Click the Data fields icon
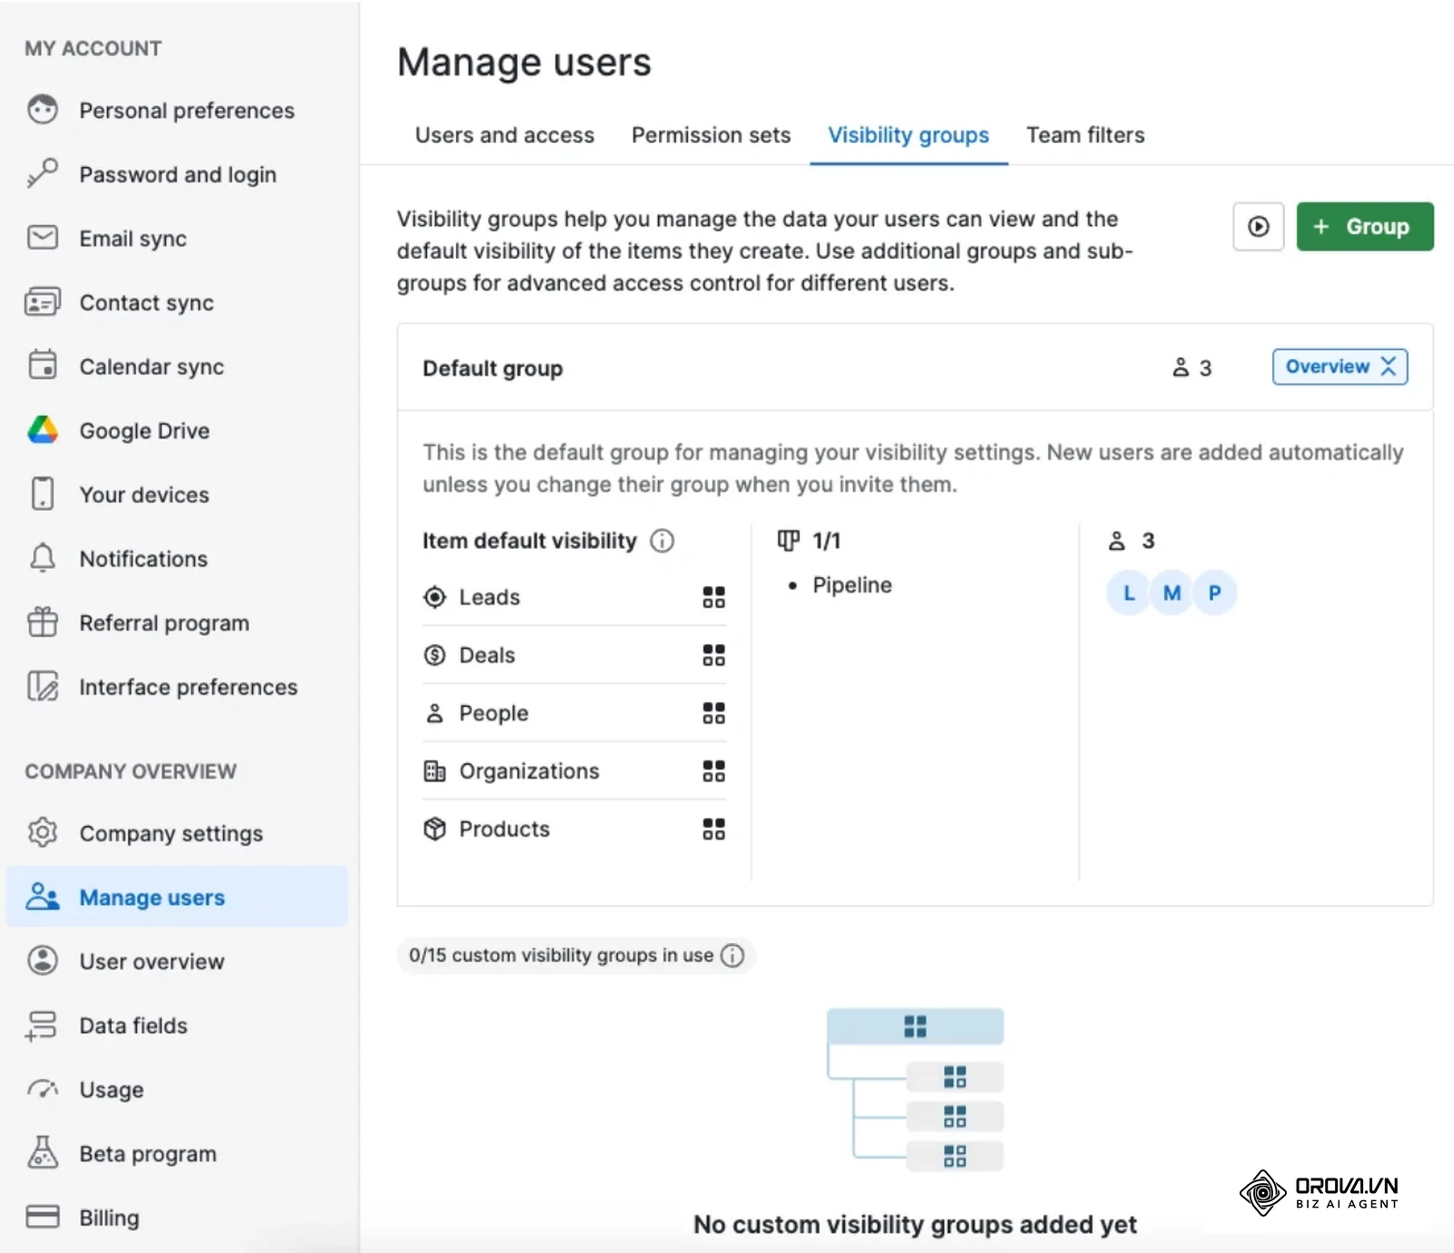The width and height of the screenshot is (1454, 1253). 42,1025
